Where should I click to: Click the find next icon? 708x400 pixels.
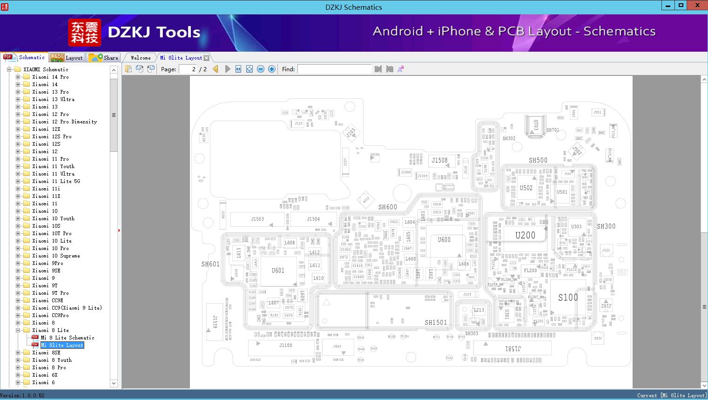click(x=390, y=69)
